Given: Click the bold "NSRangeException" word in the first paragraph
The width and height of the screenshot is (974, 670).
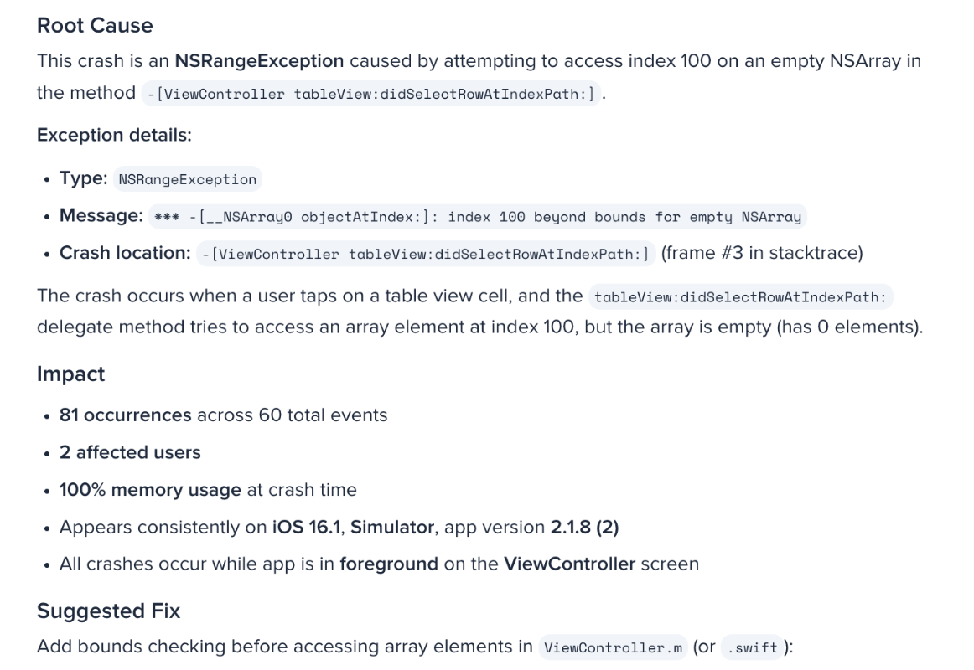Looking at the screenshot, I should 259,61.
